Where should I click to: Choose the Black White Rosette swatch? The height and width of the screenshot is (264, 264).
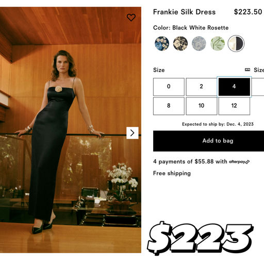pyautogui.click(x=236, y=43)
